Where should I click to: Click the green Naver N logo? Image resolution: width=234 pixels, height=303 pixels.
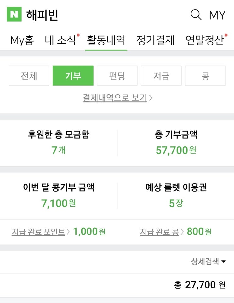coord(14,15)
